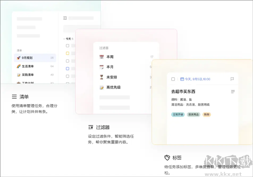Click the tag icon beside 标签 heading
The width and height of the screenshot is (253, 177).
click(x=167, y=158)
